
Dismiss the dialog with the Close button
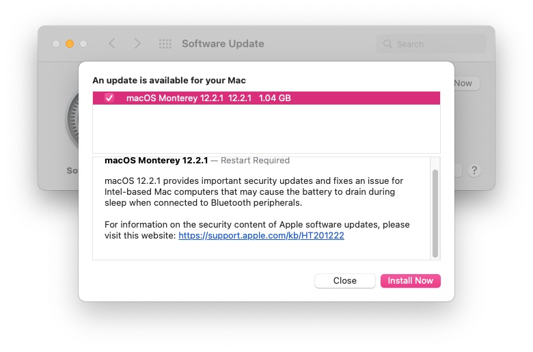click(x=344, y=281)
